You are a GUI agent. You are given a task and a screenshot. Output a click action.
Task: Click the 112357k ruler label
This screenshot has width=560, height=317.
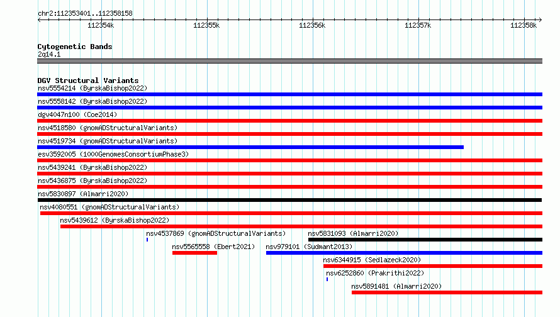(x=418, y=25)
